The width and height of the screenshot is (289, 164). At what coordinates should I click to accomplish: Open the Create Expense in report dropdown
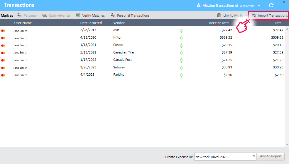[x=225, y=157]
